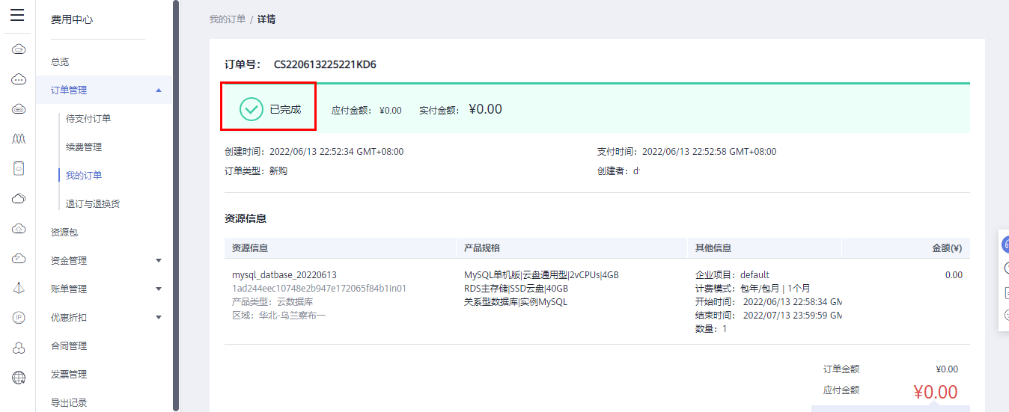The image size is (1009, 412).
Task: Go to 退订与退换货 page
Action: tap(93, 204)
